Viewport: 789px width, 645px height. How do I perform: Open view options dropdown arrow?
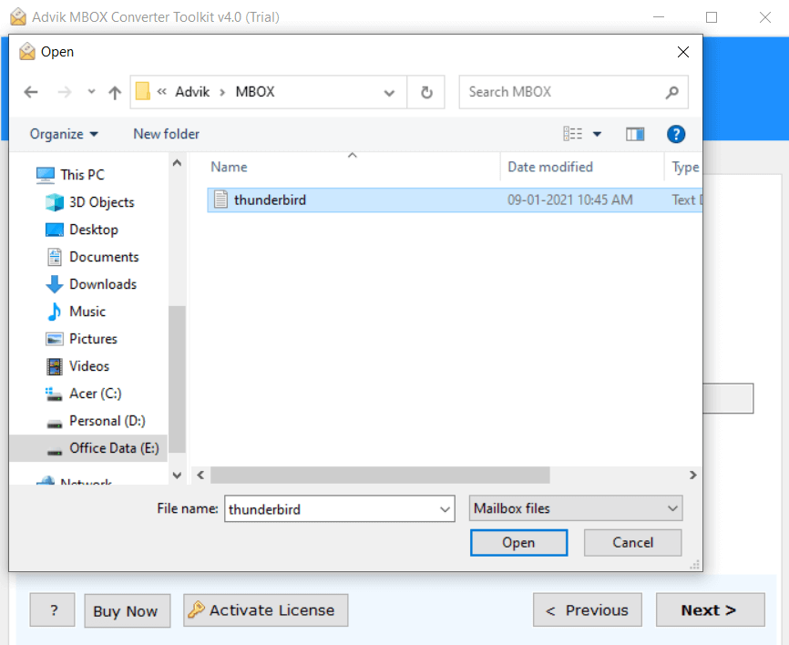pos(597,134)
